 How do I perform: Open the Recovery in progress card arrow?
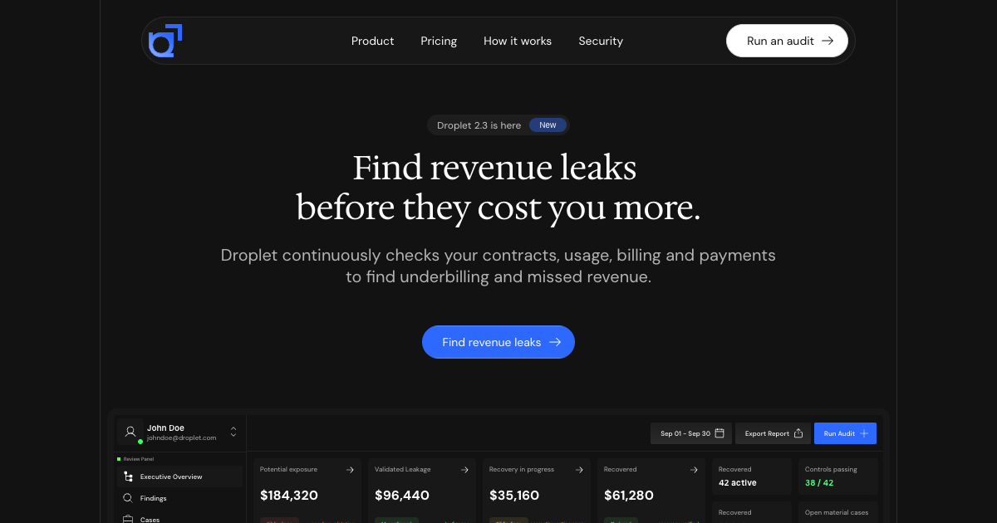(579, 470)
